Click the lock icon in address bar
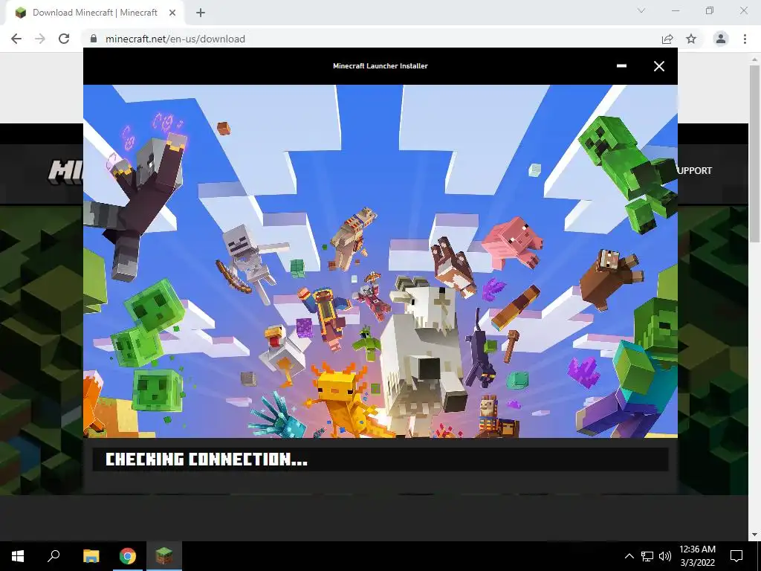Screen dimensions: 761x571 coord(94,39)
